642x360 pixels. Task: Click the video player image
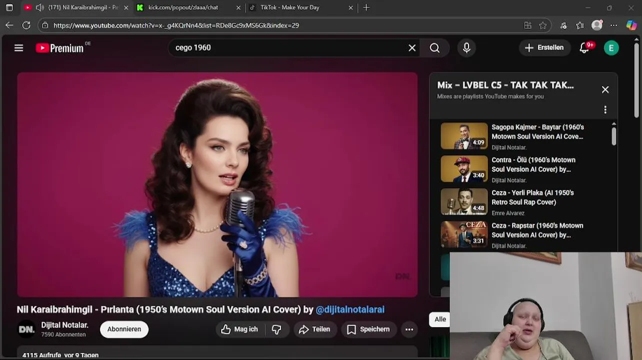(217, 184)
